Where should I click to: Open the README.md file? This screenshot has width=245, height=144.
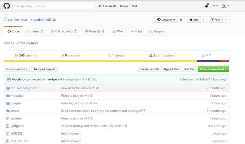[x=20, y=141]
